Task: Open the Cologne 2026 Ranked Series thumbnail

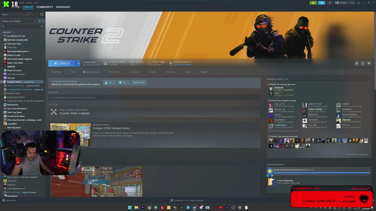Action: coord(70,135)
